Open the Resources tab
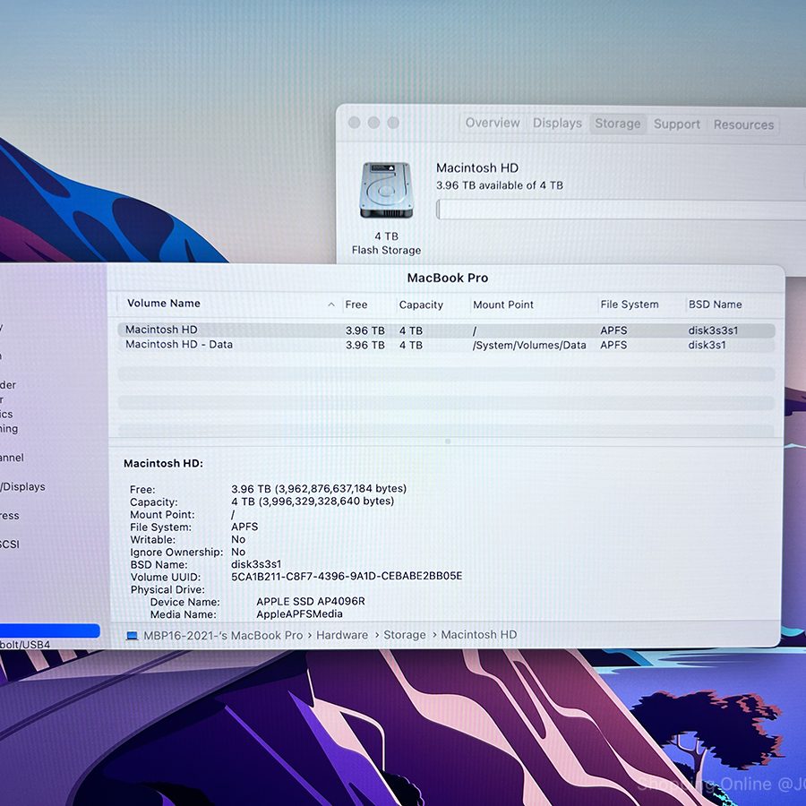806x806 pixels. coord(743,124)
